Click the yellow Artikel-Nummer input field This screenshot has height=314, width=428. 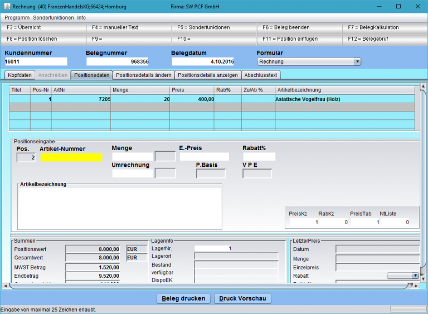[71, 158]
